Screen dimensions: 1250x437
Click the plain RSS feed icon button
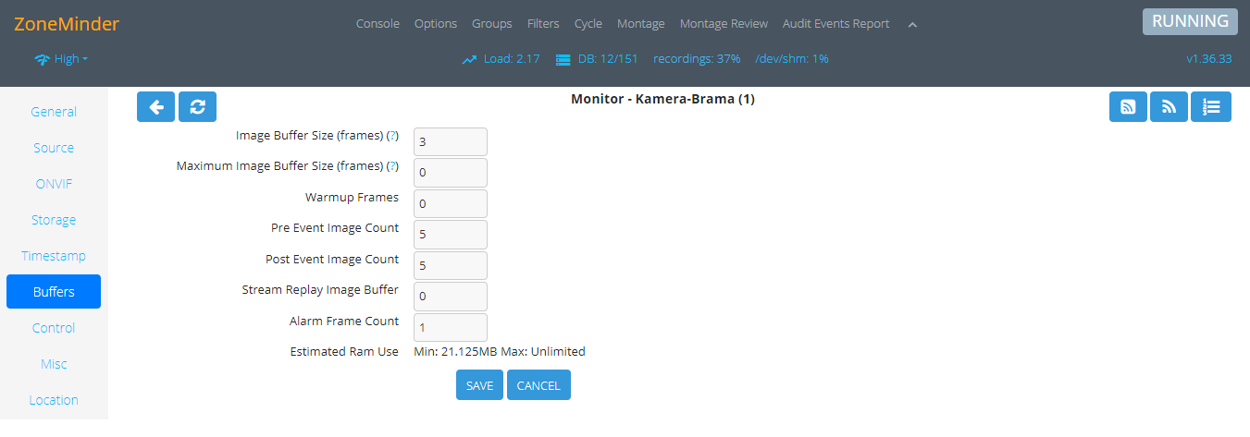[x=1169, y=107]
